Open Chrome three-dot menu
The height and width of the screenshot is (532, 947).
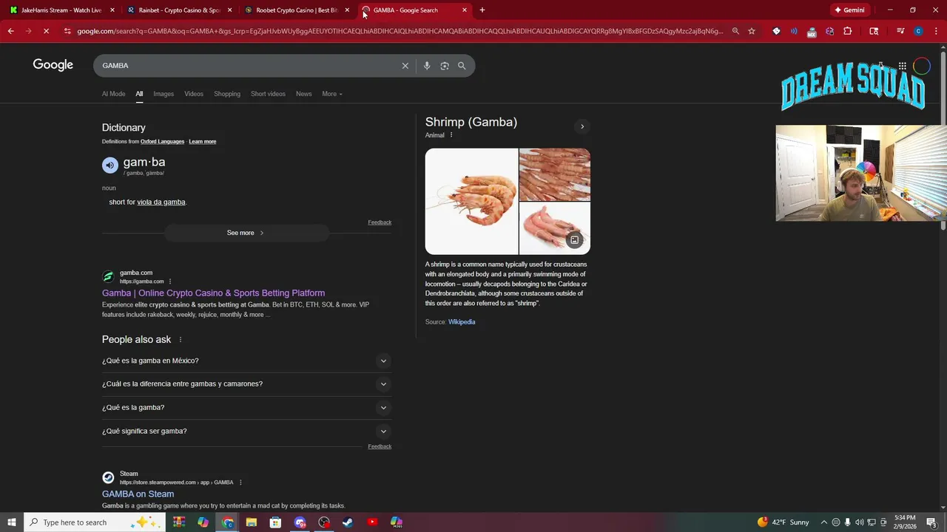coord(936,31)
